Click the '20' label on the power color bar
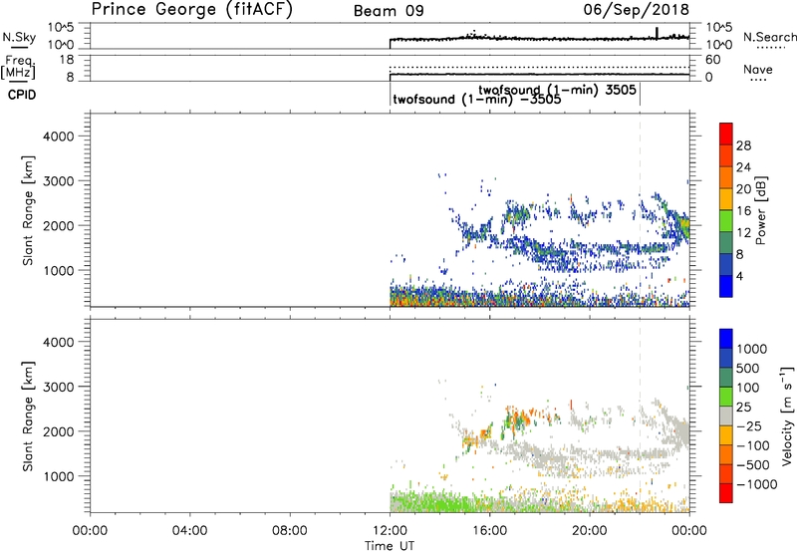This screenshot has width=797, height=552. click(x=743, y=189)
